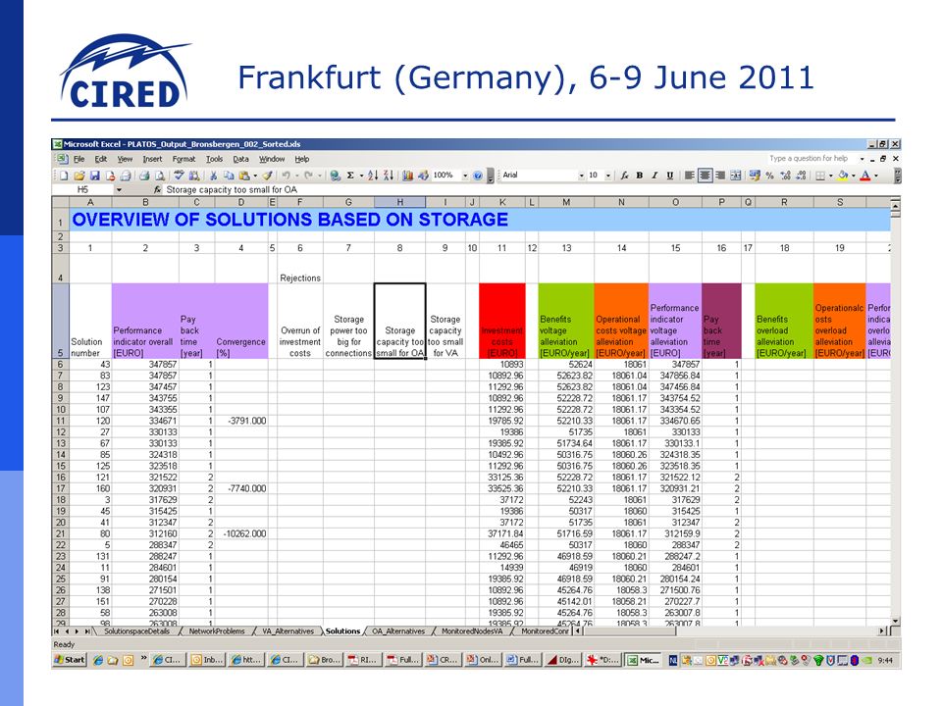Click the AutoSum sigma icon
This screenshot has width=942, height=706.
(350, 176)
